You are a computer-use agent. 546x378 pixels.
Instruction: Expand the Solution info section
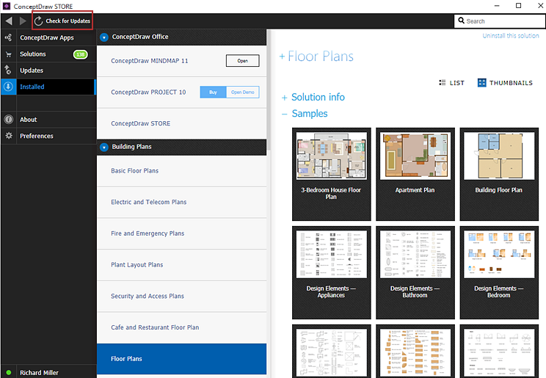[313, 97]
